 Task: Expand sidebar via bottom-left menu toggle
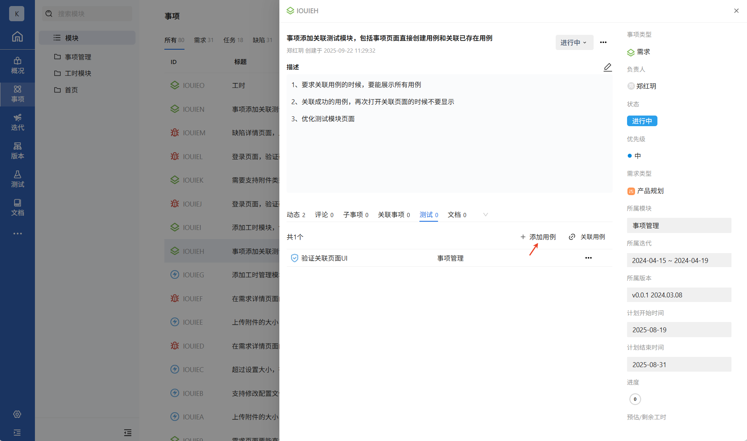17,432
